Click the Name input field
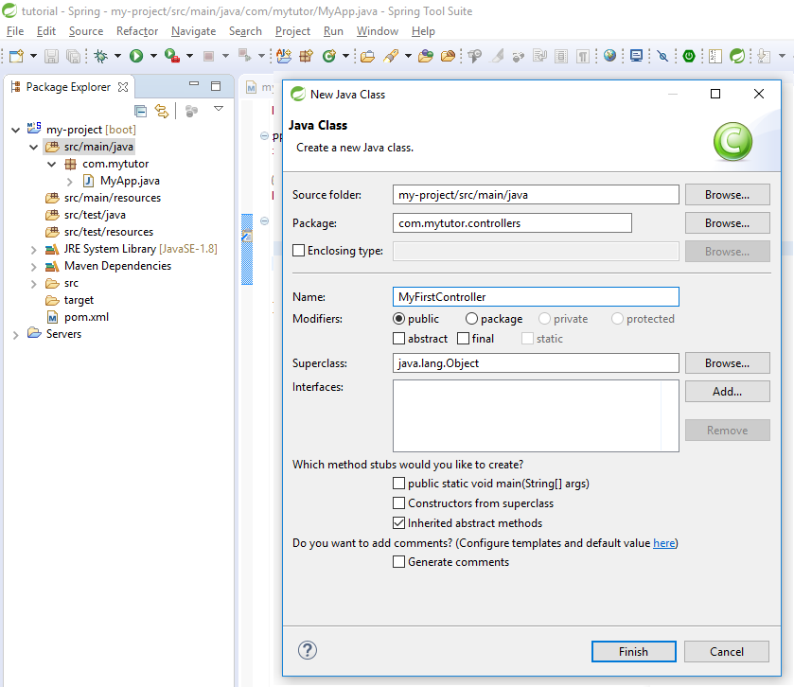794x687 pixels. (x=536, y=297)
